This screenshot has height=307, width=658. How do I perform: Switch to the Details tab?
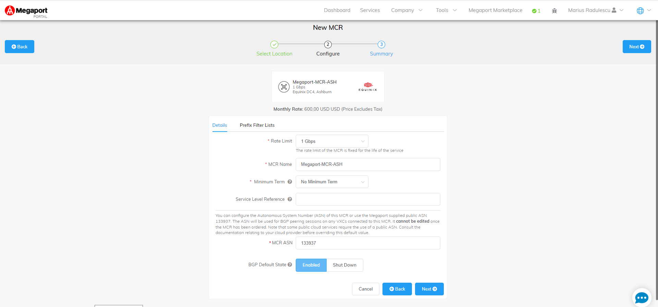[220, 125]
